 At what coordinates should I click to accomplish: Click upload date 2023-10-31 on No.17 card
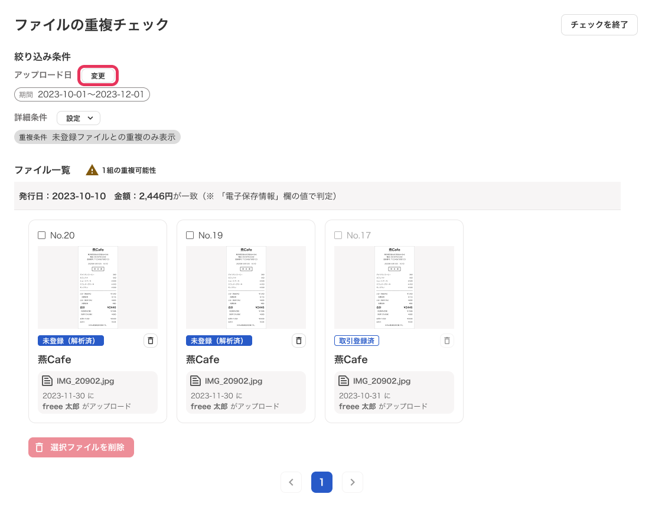point(360,395)
